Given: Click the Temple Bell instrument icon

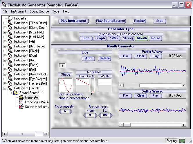Looking at the screenshot, I should (10, 83).
